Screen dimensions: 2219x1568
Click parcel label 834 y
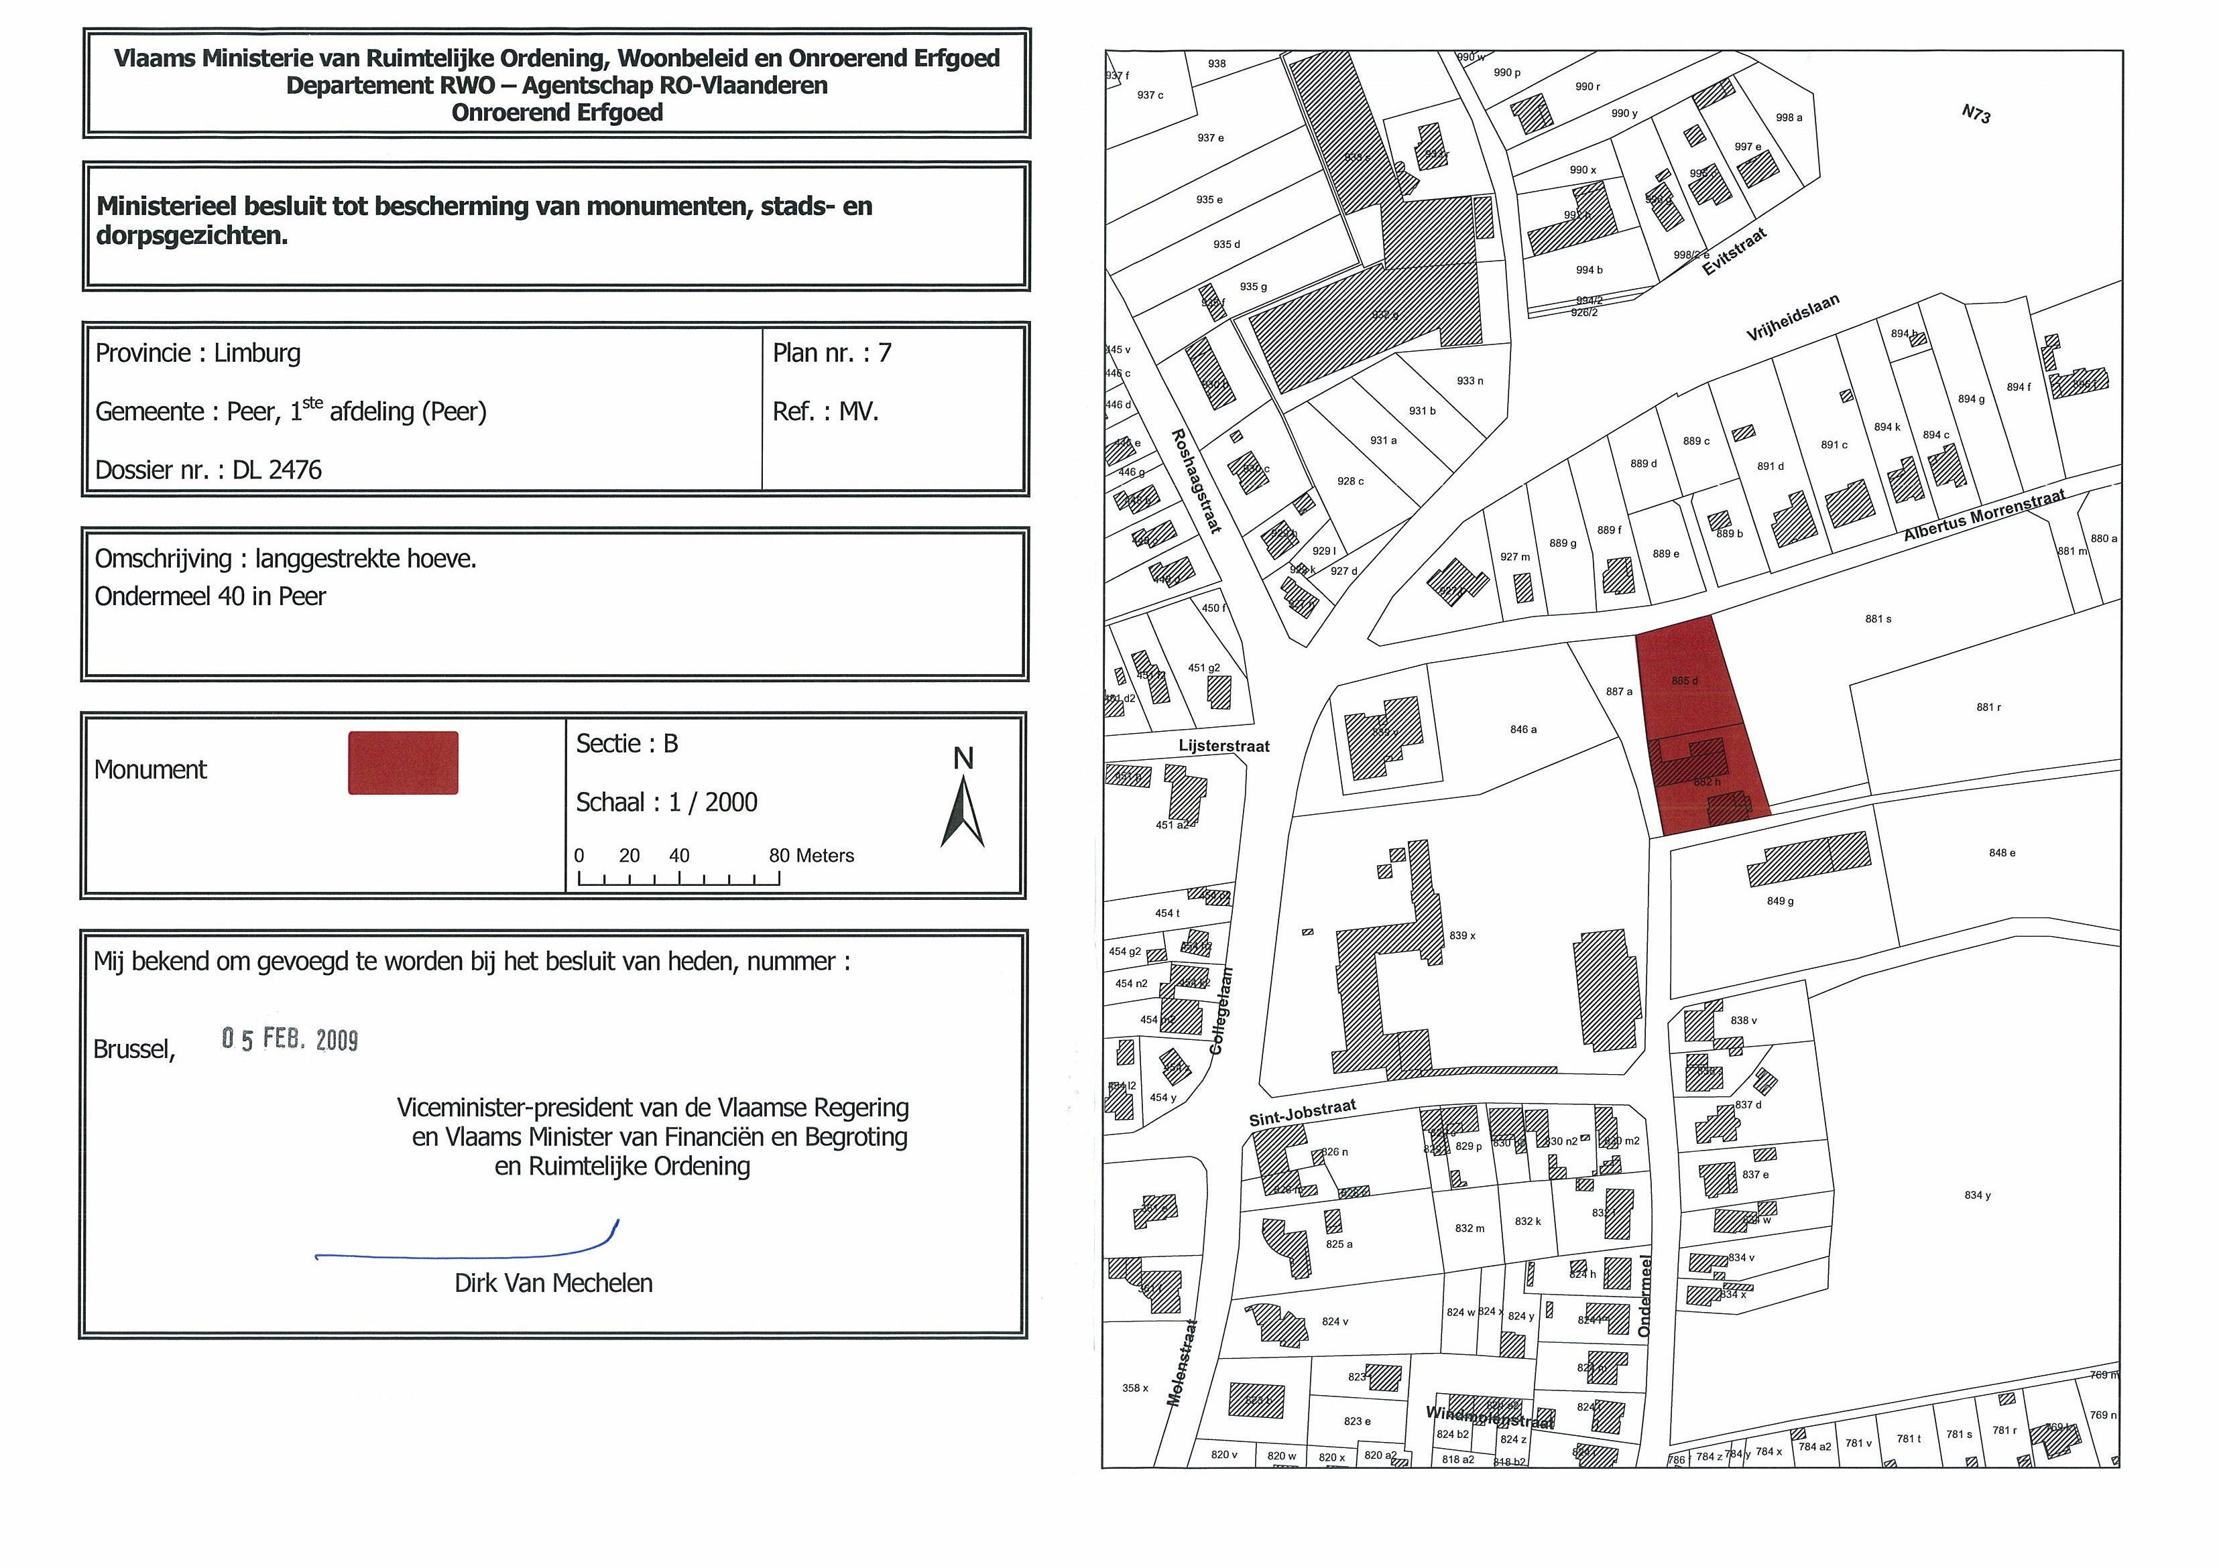click(1978, 1195)
